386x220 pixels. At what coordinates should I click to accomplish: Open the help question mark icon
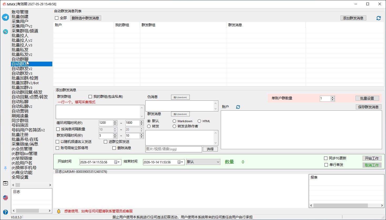tap(6, 212)
